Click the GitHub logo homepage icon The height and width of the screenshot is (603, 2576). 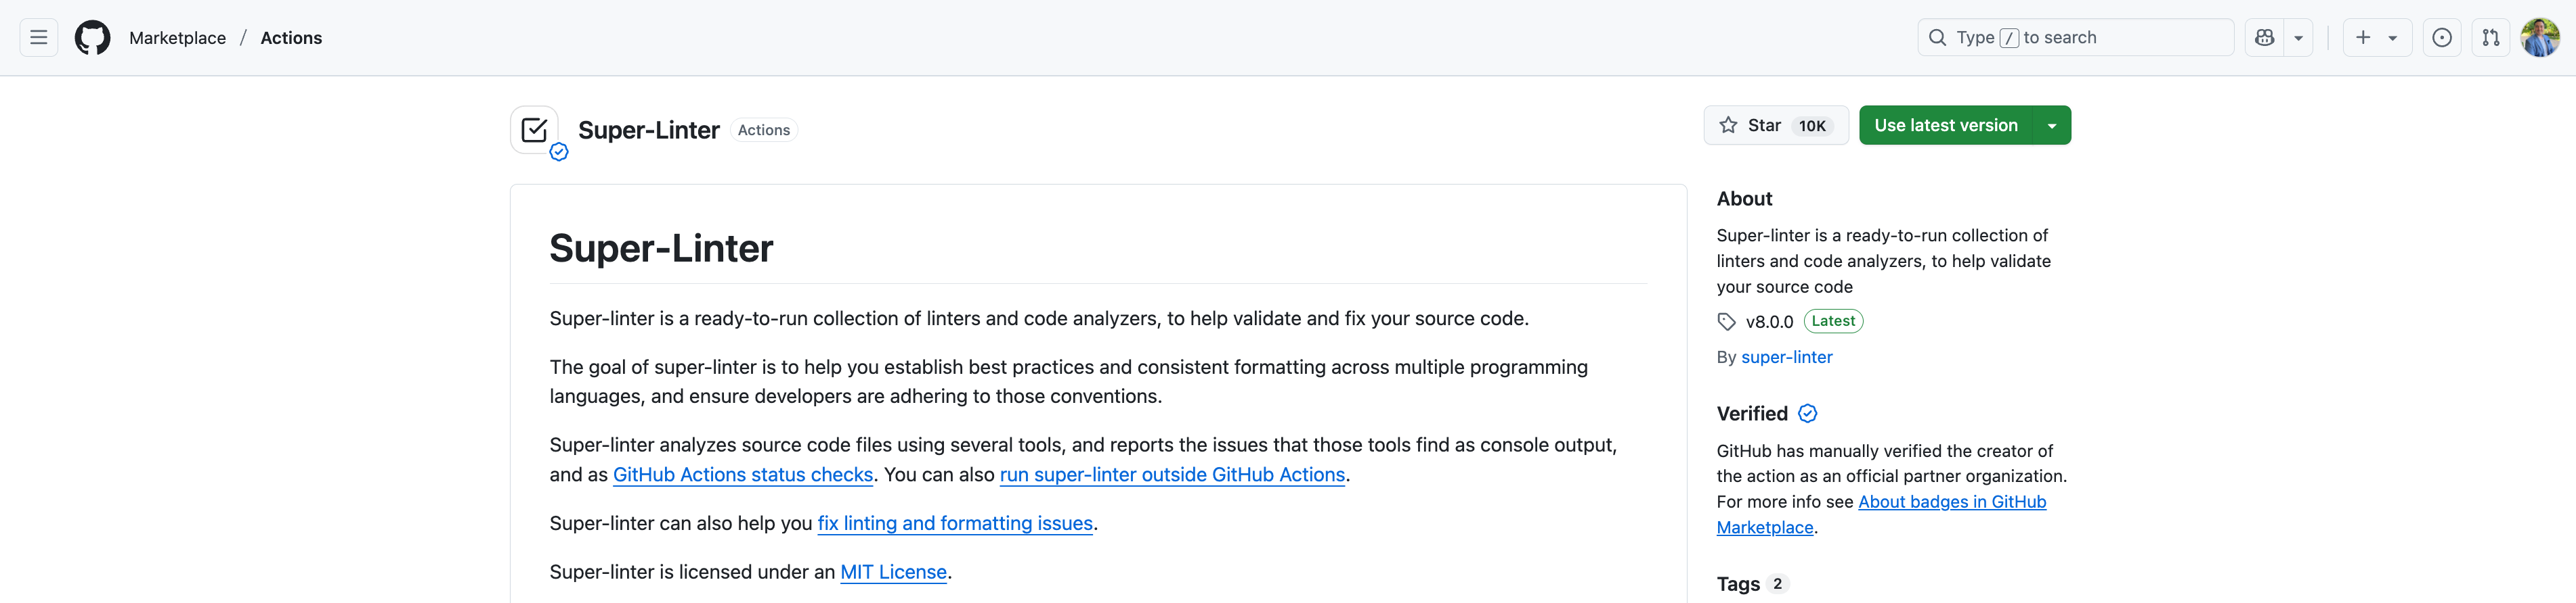pyautogui.click(x=93, y=38)
